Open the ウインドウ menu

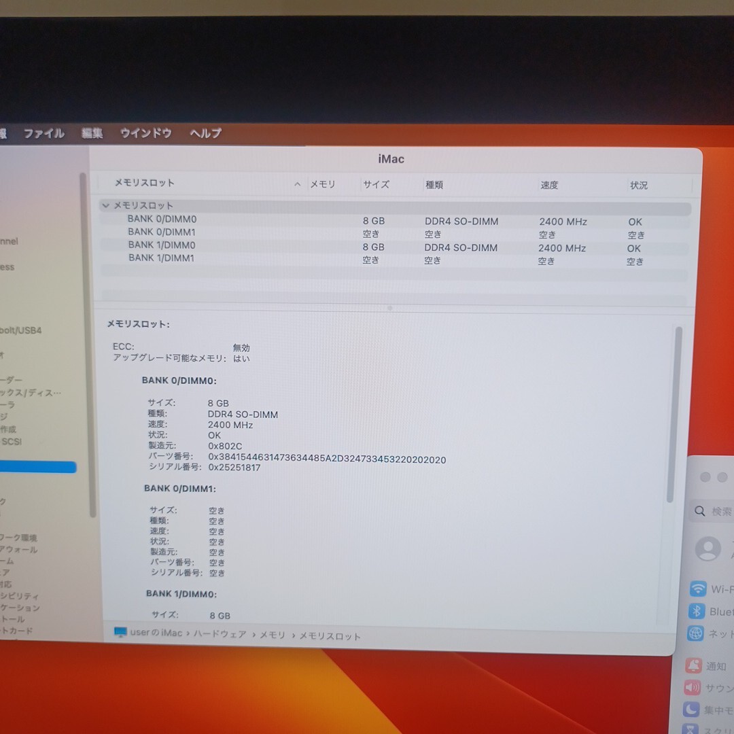(145, 133)
